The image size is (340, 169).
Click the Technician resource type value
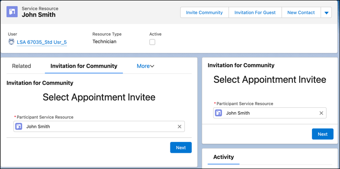click(104, 41)
